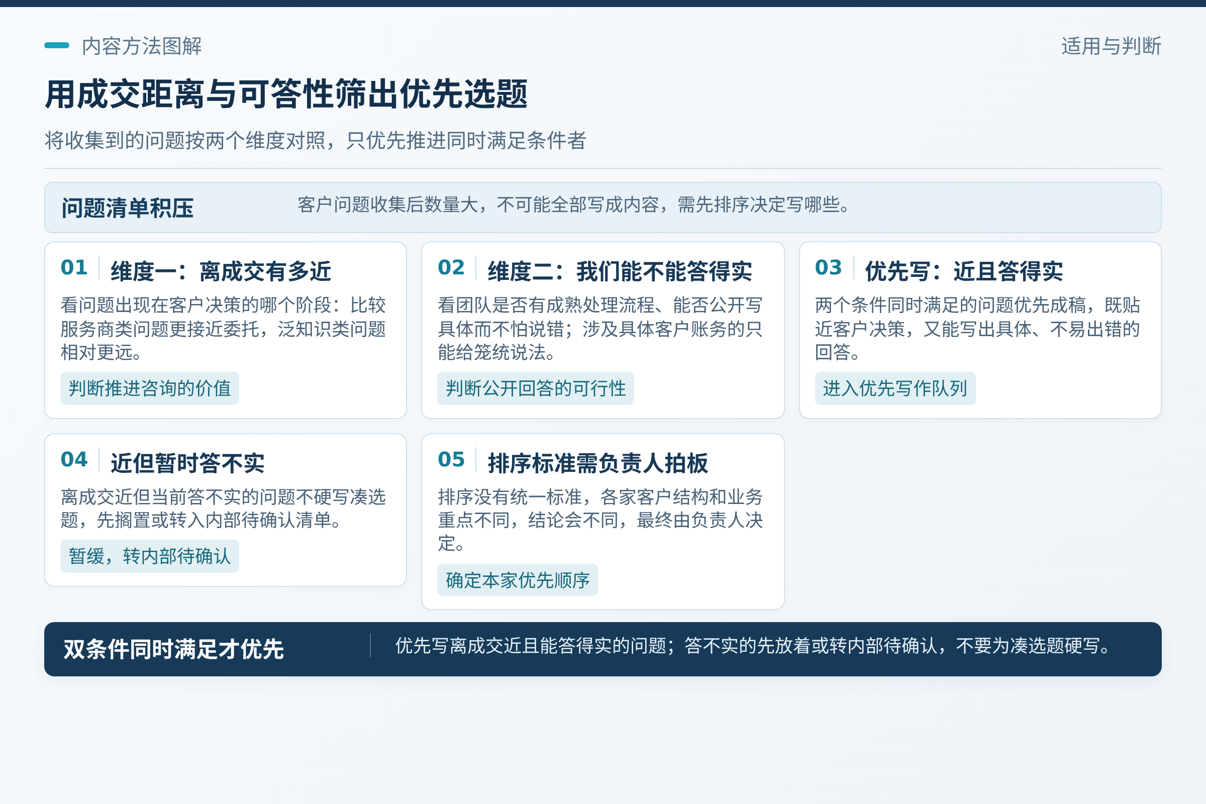Click the number 05 on fifth card
1206x804 pixels.
coord(451,459)
